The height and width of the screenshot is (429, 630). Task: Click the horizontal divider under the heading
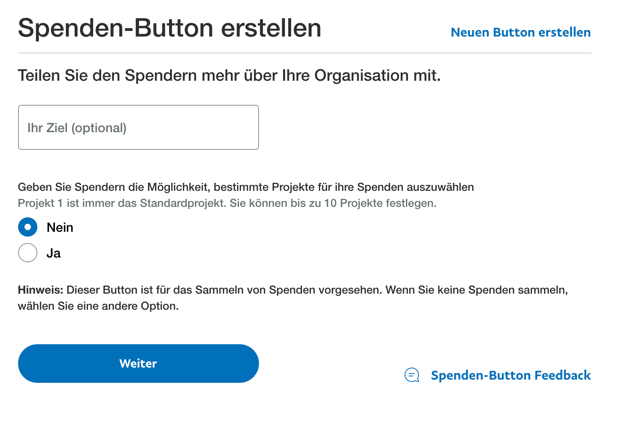304,53
